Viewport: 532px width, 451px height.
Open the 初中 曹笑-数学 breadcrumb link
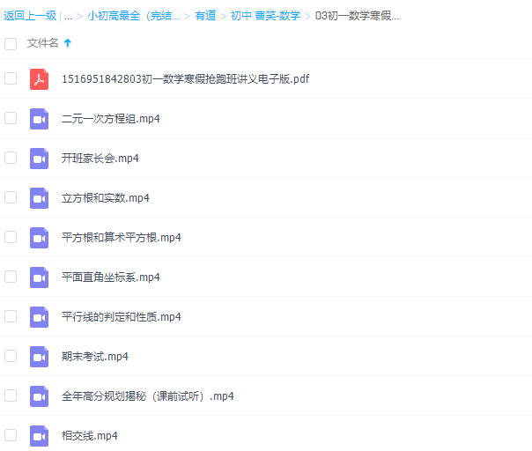point(265,16)
